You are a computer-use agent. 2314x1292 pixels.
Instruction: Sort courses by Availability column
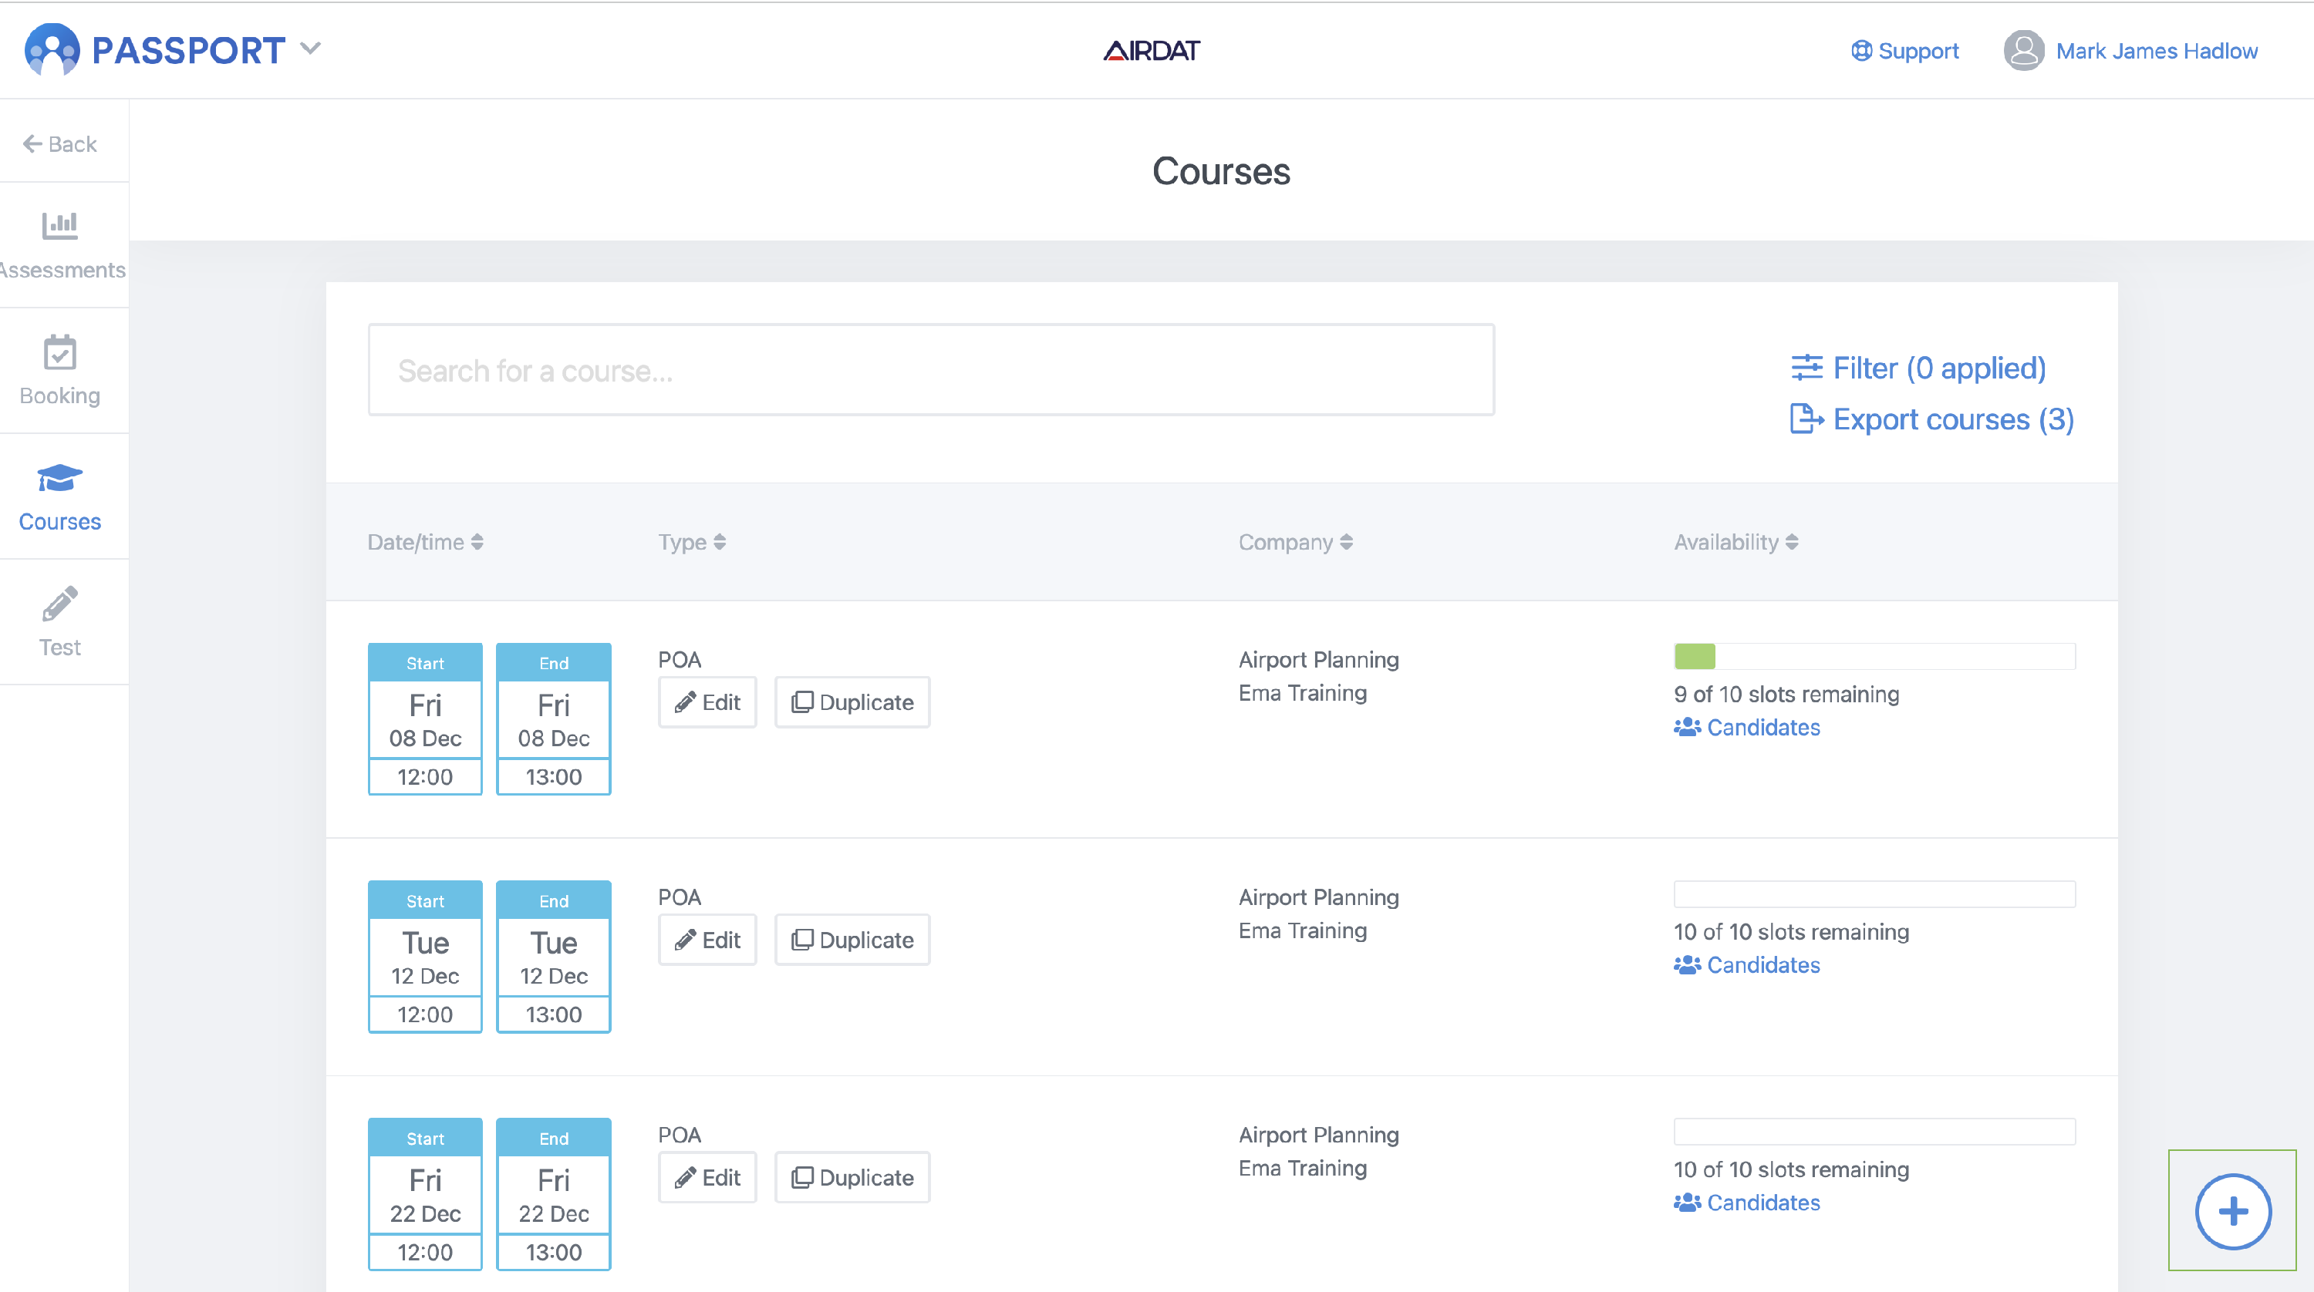[1735, 542]
